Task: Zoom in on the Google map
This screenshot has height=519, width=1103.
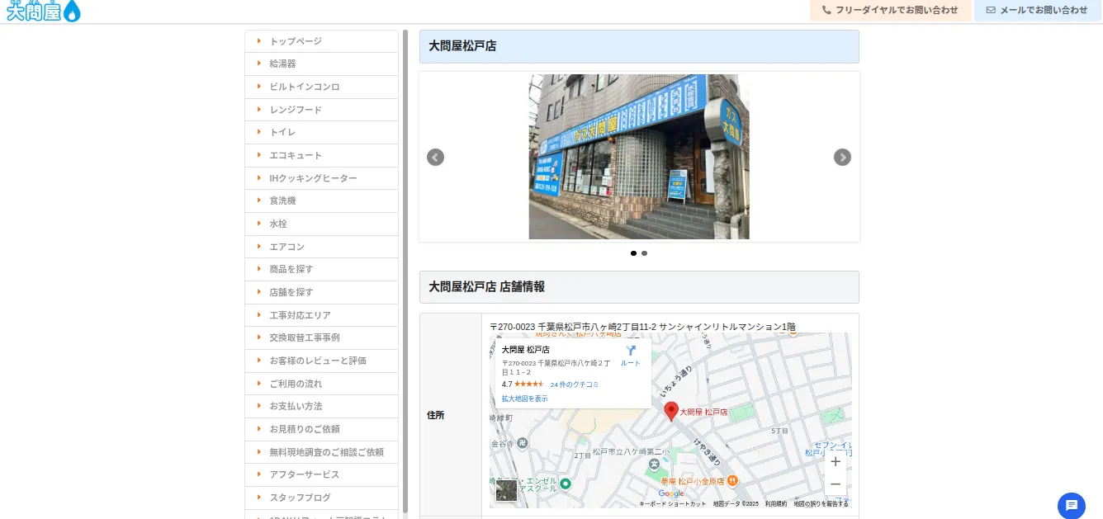Action: pyautogui.click(x=836, y=462)
